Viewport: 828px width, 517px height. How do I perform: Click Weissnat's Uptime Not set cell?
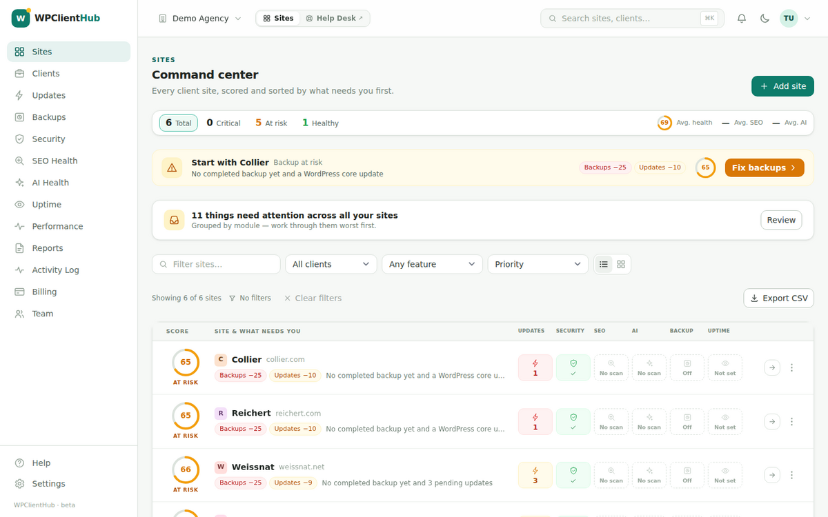(725, 475)
